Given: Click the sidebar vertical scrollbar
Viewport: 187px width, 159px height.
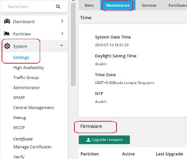Looking at the screenshot, I should point(73,44).
